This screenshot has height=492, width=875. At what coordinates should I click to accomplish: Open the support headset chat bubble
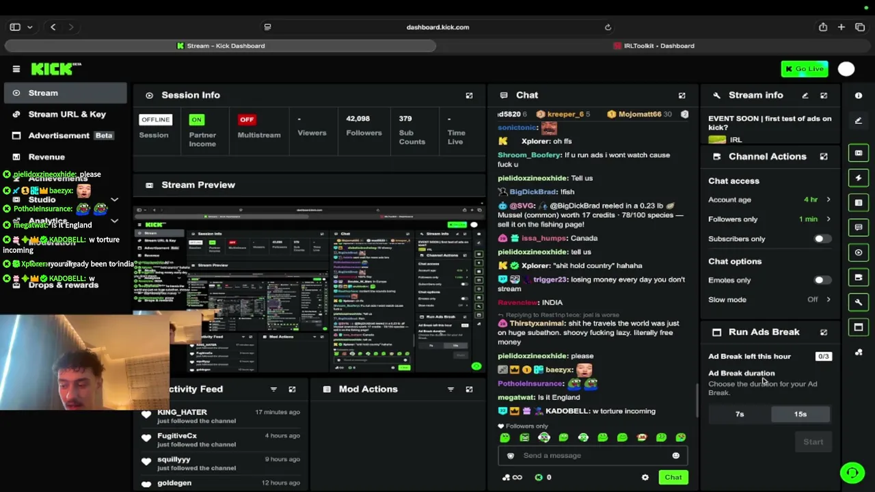coord(852,472)
